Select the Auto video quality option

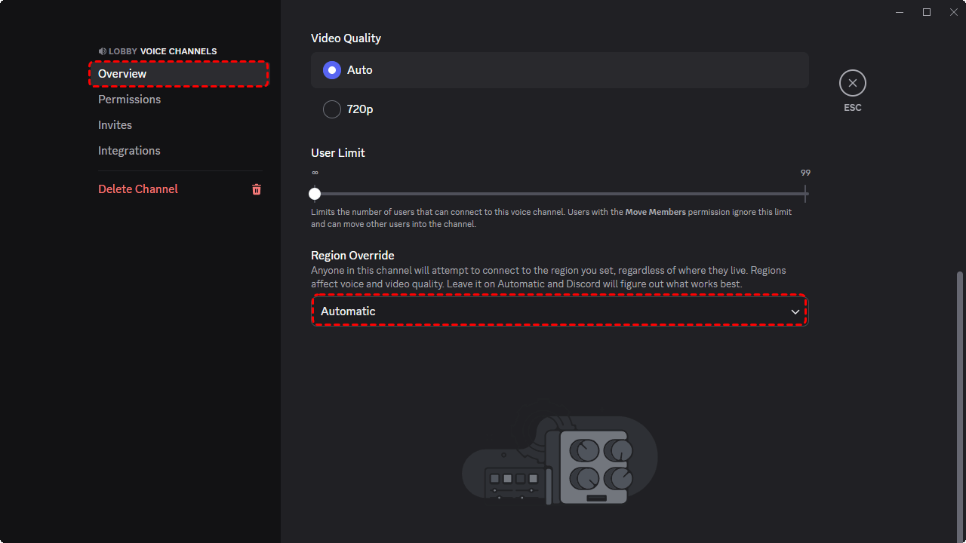[332, 70]
